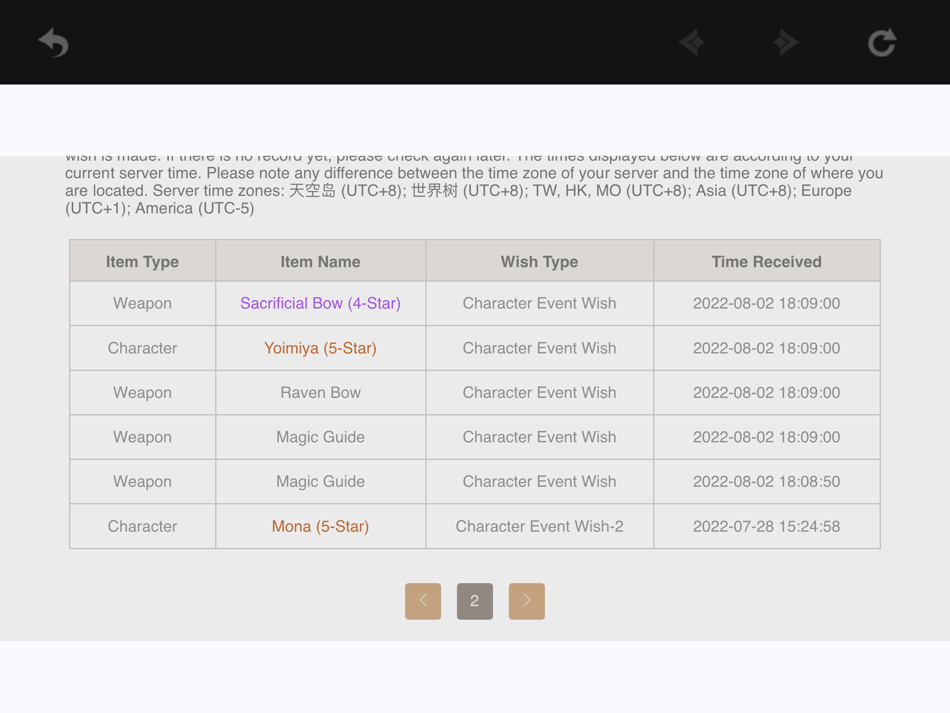Click the Item Type column header
Screen dimensions: 950x713
(142, 261)
